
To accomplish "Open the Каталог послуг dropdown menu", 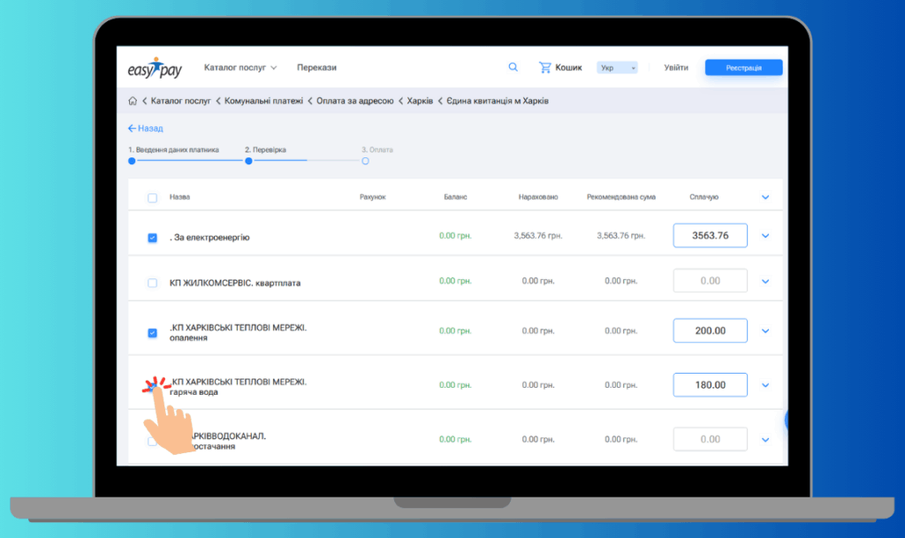I will click(240, 67).
